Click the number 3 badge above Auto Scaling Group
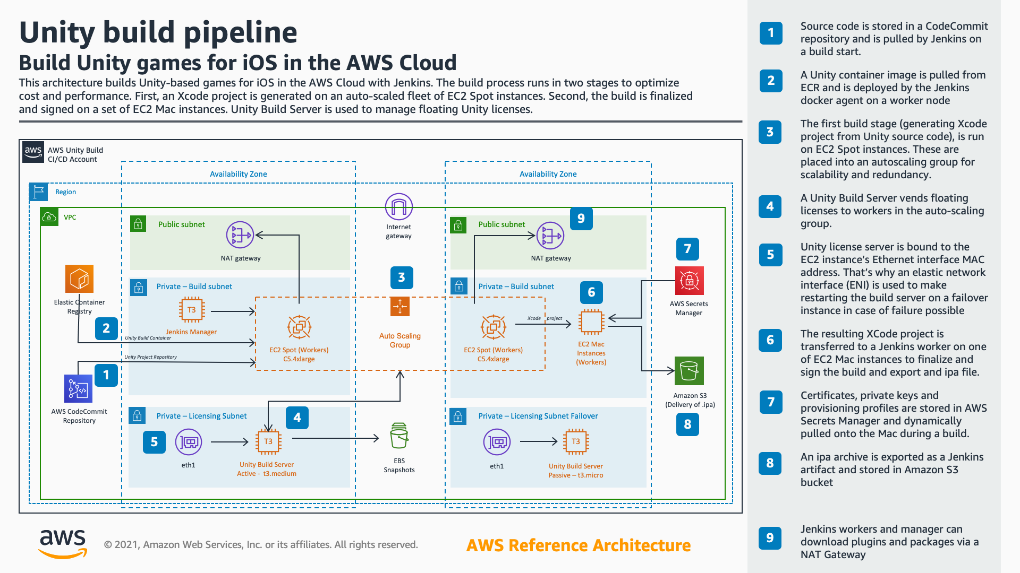Viewport: 1020px width, 573px height. (x=401, y=277)
